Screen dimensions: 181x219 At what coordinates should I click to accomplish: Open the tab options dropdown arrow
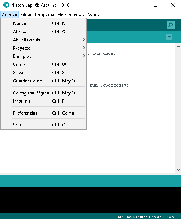click(169, 37)
